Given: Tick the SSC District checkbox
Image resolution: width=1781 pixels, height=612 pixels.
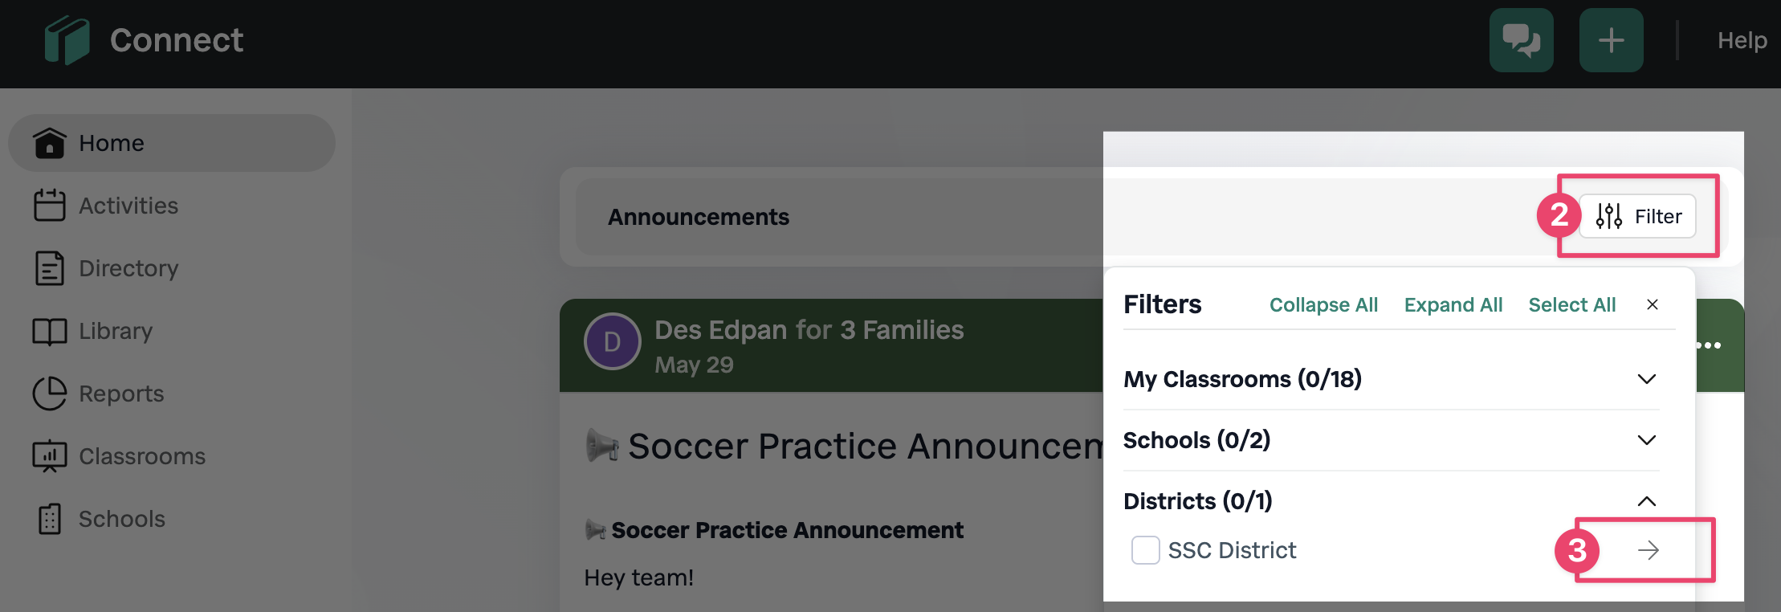Looking at the screenshot, I should tap(1145, 550).
